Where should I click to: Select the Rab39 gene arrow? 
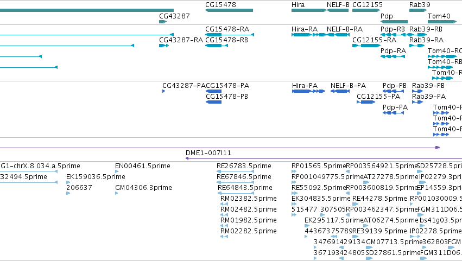click(418, 10)
